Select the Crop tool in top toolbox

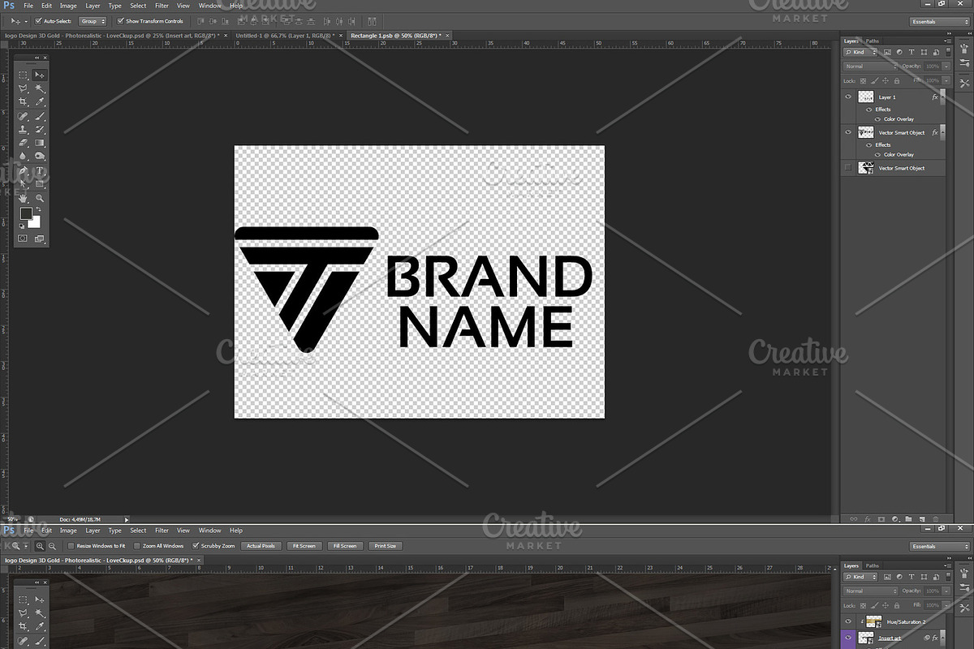point(24,102)
